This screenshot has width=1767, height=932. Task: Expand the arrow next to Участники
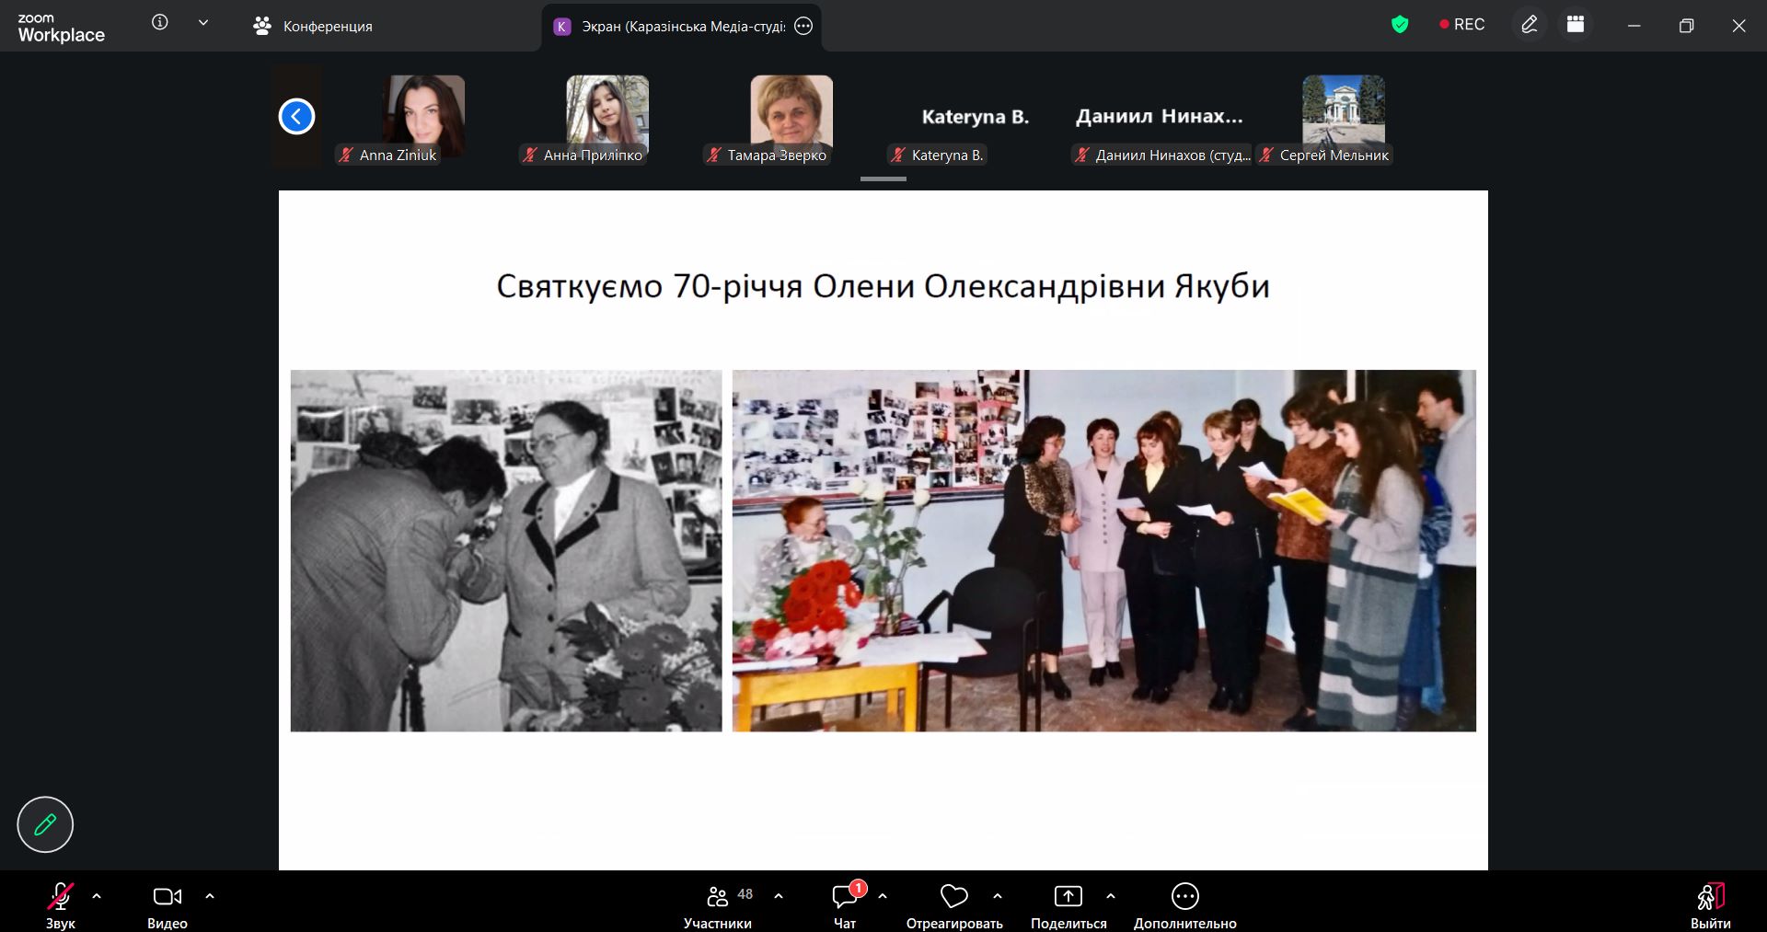(x=779, y=896)
